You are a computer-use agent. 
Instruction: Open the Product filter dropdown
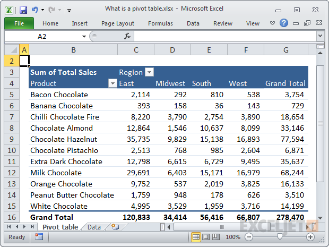112,83
